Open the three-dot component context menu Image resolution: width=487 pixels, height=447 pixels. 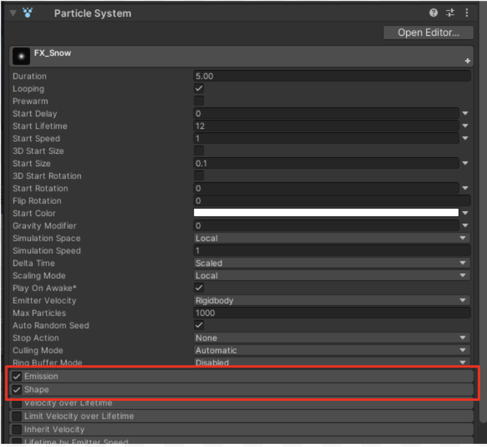tap(467, 13)
